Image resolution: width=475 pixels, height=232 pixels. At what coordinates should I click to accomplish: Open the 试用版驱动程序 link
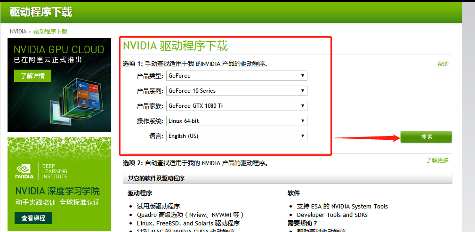(x=159, y=207)
